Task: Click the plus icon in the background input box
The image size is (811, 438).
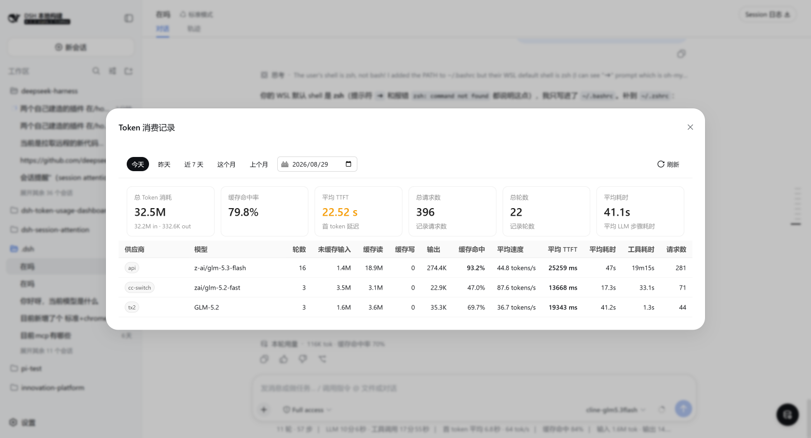Action: pyautogui.click(x=264, y=409)
